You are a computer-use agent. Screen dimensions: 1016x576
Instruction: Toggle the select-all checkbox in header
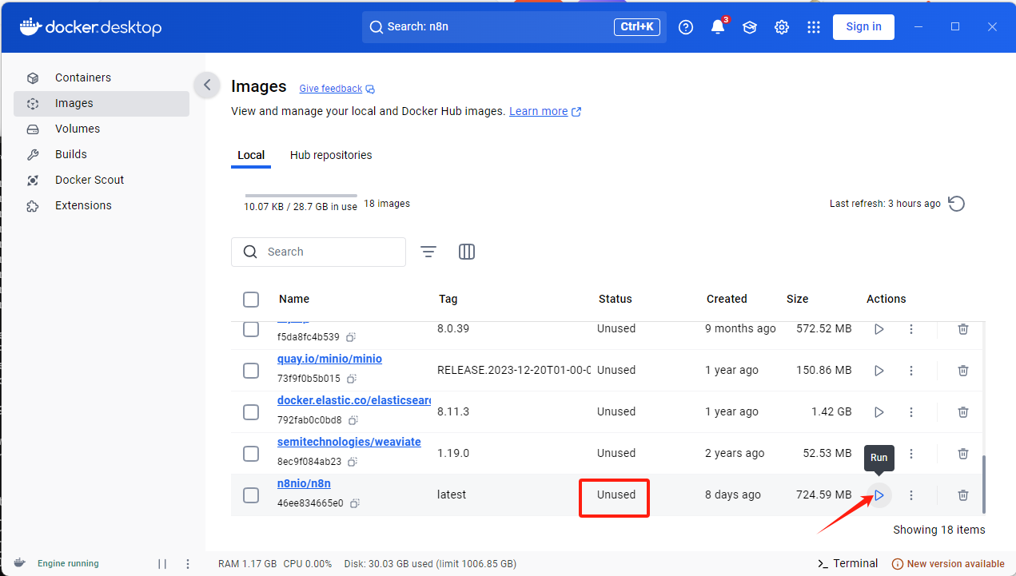click(x=251, y=300)
